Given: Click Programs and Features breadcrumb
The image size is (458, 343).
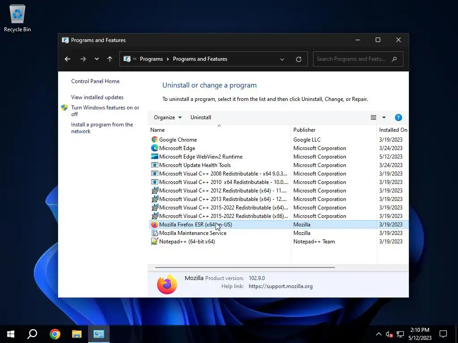Looking at the screenshot, I should pyautogui.click(x=200, y=59).
